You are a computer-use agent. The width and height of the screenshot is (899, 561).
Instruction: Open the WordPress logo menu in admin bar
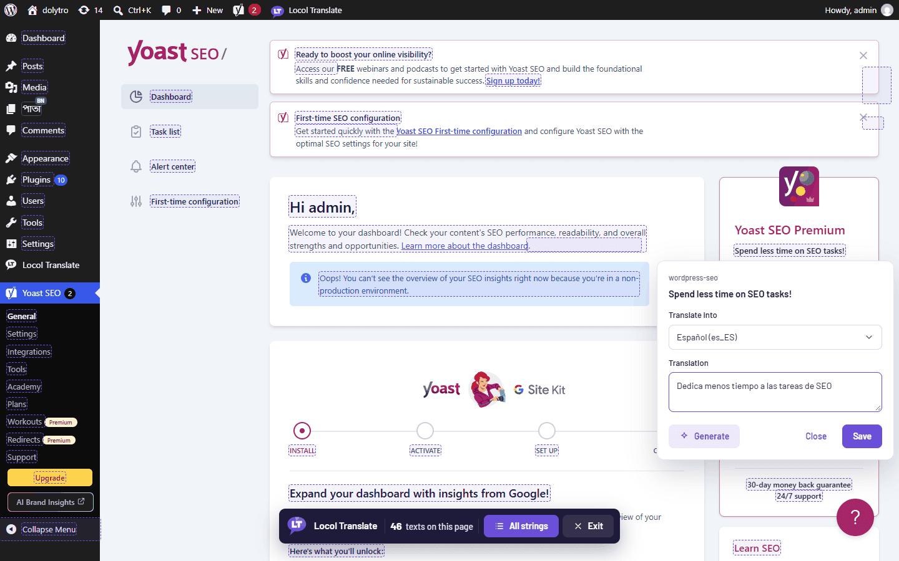point(10,10)
